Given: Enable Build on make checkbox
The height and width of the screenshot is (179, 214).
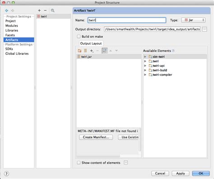Looking at the screenshot, I should 79,37.
